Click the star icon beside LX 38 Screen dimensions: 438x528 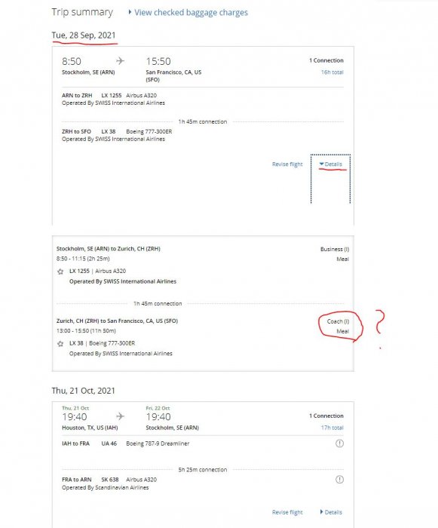60,344
